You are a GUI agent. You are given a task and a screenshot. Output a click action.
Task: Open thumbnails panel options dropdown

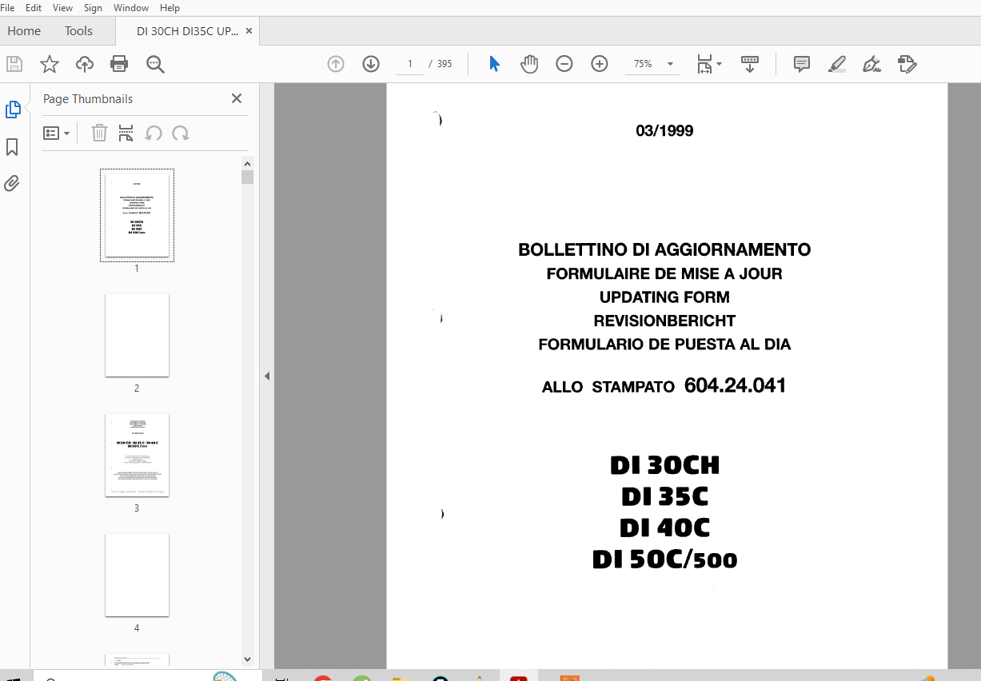(57, 133)
